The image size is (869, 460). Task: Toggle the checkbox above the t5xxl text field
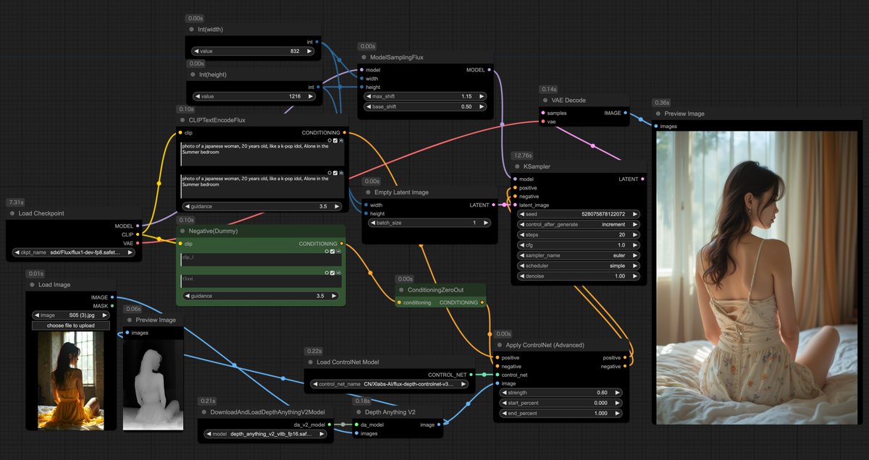point(332,272)
